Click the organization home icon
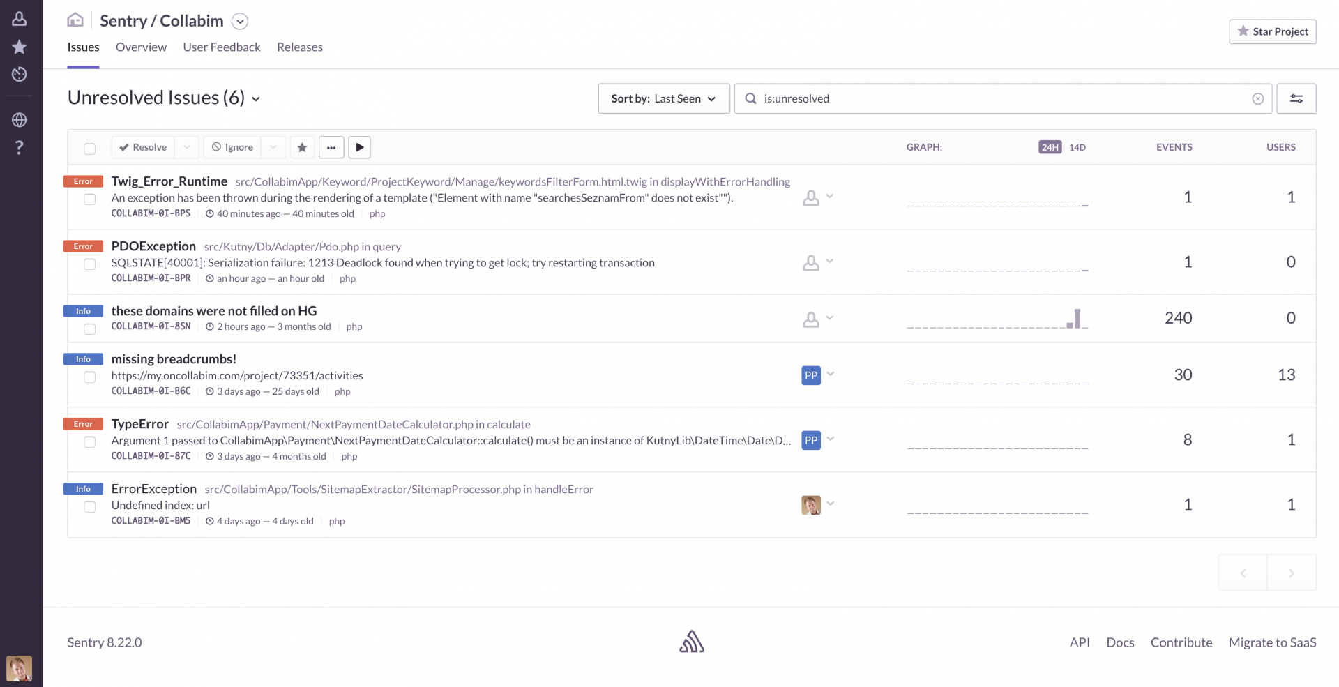Screen dimensions: 1339x687 point(75,20)
